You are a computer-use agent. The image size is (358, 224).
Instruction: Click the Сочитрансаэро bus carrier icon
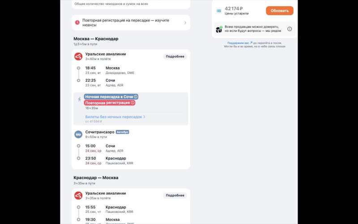click(x=78, y=134)
